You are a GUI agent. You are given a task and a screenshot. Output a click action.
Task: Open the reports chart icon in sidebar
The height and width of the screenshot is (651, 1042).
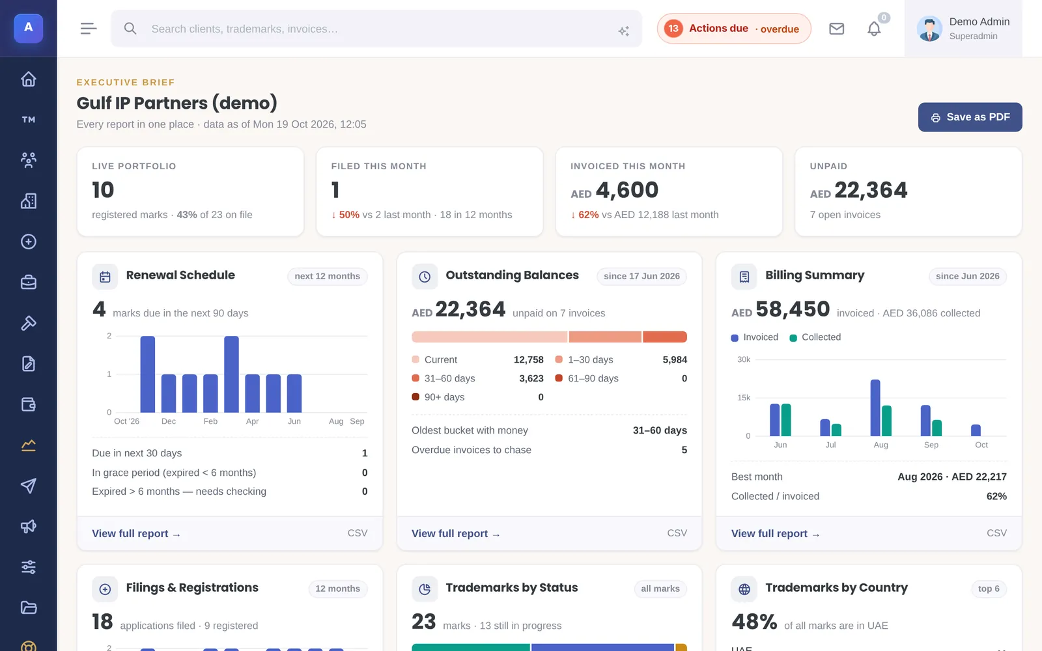pos(28,445)
